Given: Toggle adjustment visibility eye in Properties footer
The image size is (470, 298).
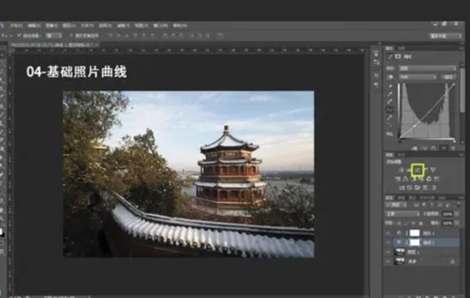Looking at the screenshot, I should tap(443, 148).
